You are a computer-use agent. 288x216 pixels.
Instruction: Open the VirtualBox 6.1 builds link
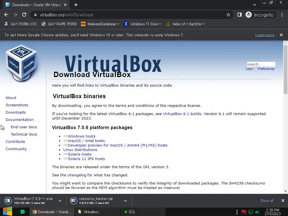pyautogui.click(x=182, y=114)
